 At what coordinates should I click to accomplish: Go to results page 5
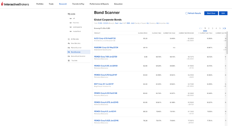pyautogui.click(x=220, y=29)
